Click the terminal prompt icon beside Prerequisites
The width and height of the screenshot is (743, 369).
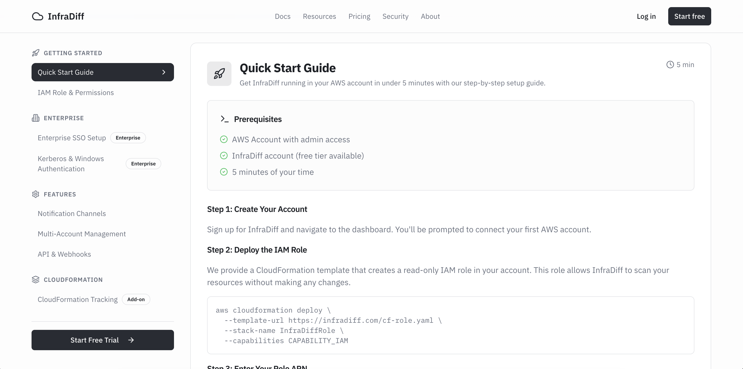click(x=224, y=119)
